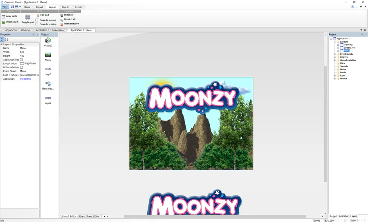Expand the Event sheets folder

(334, 54)
